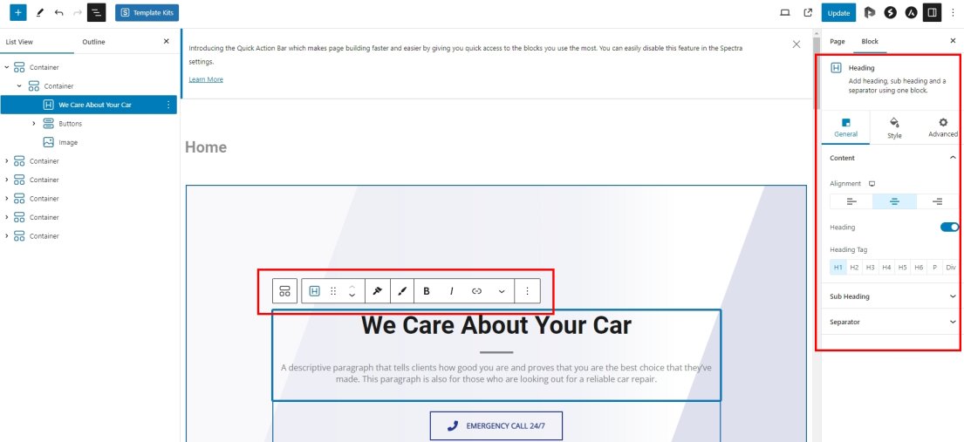Open the Astra settings icon
This screenshot has height=442, width=964.
(912, 12)
